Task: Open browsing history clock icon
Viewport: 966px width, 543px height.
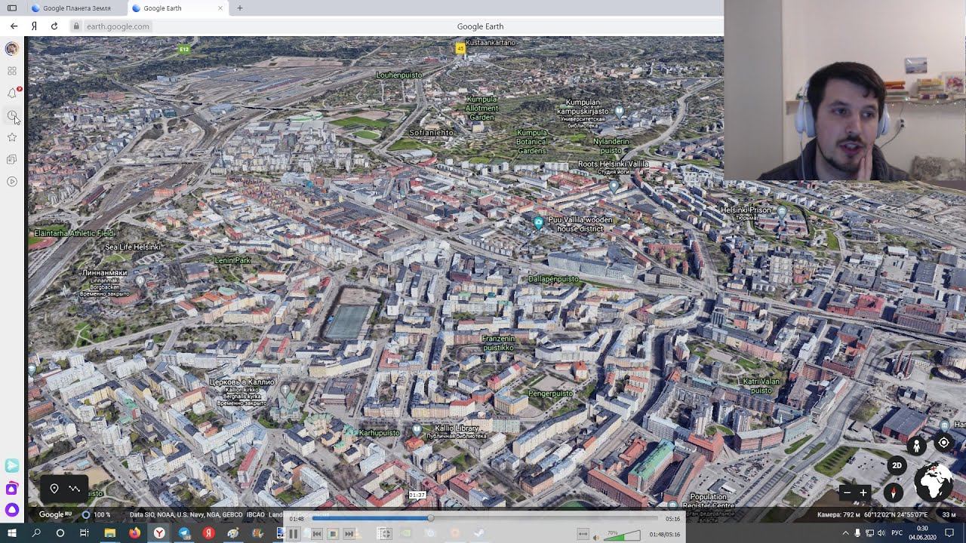Action: pyautogui.click(x=11, y=115)
